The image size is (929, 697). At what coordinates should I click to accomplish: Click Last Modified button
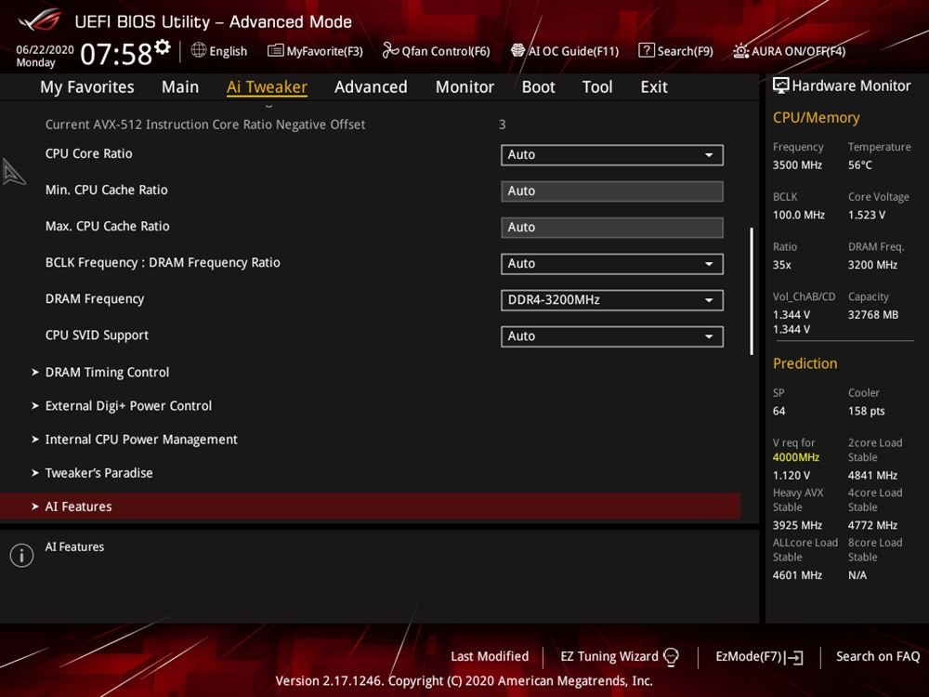click(490, 657)
